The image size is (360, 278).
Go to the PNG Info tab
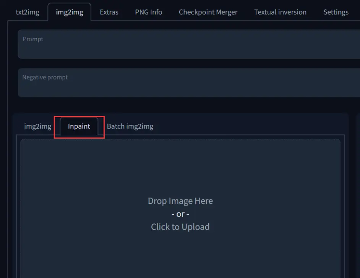[148, 12]
